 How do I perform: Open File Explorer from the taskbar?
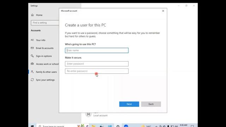tap(94, 126)
